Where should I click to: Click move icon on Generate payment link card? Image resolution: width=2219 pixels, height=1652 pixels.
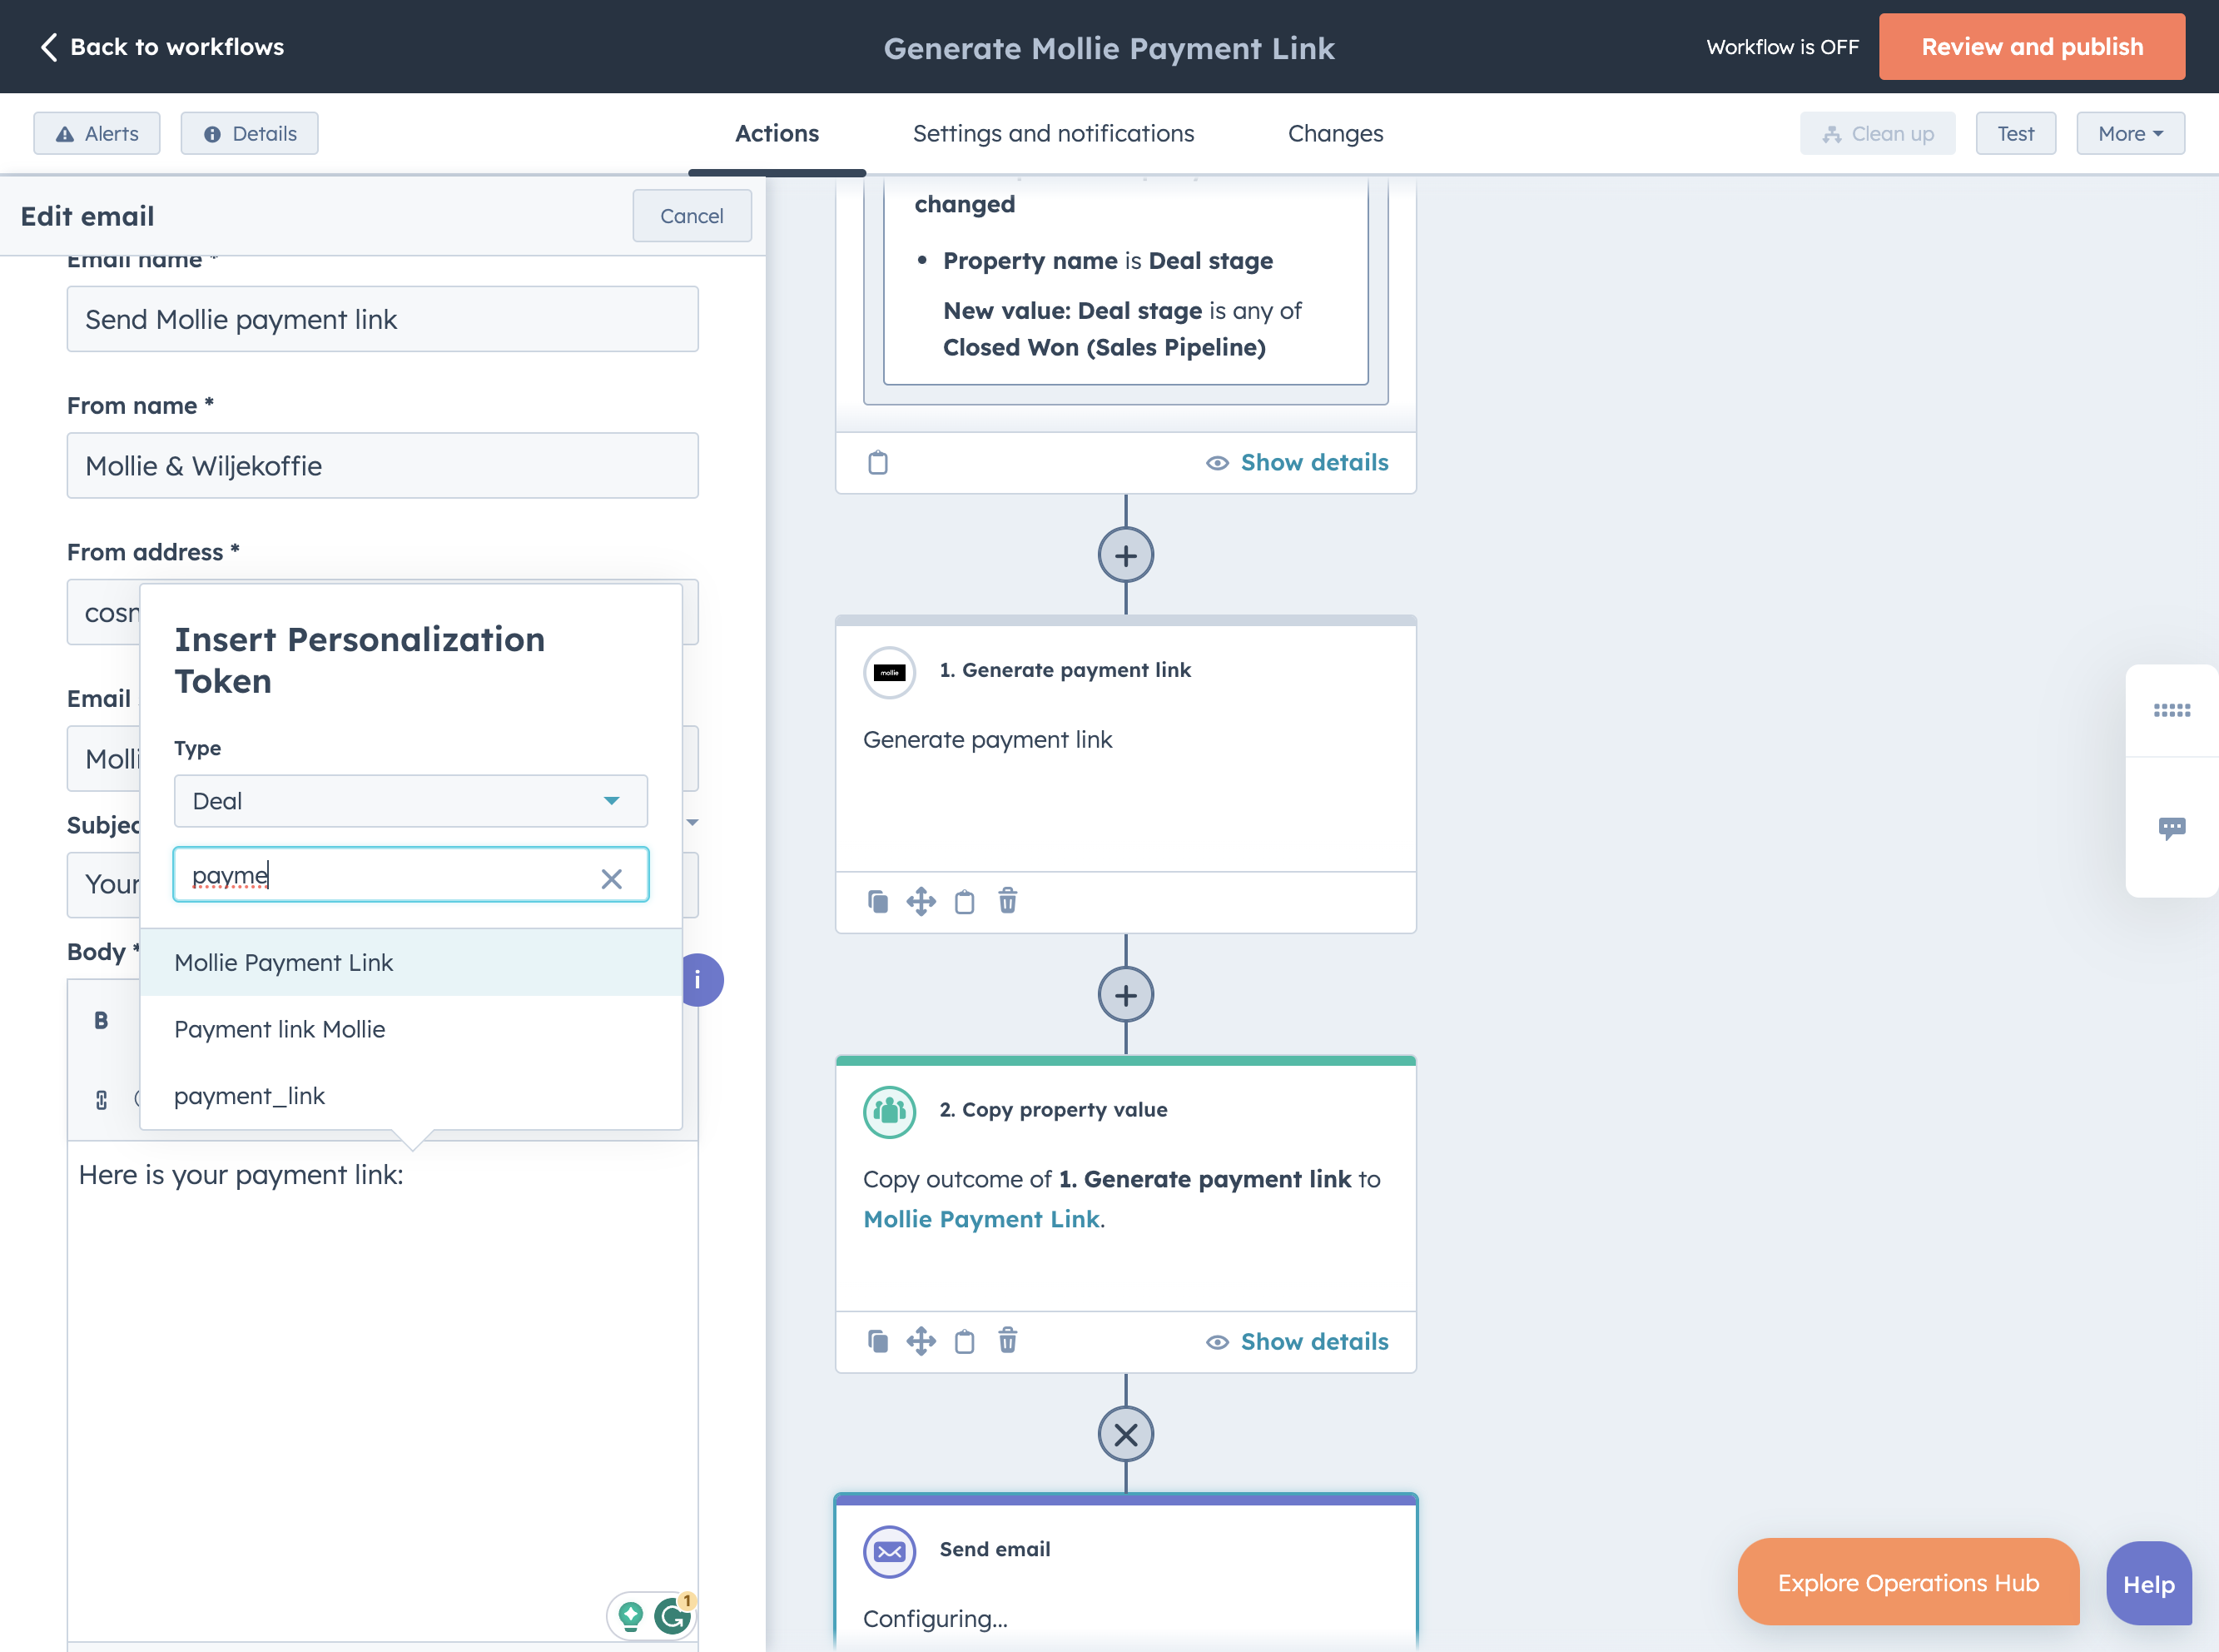(921, 901)
